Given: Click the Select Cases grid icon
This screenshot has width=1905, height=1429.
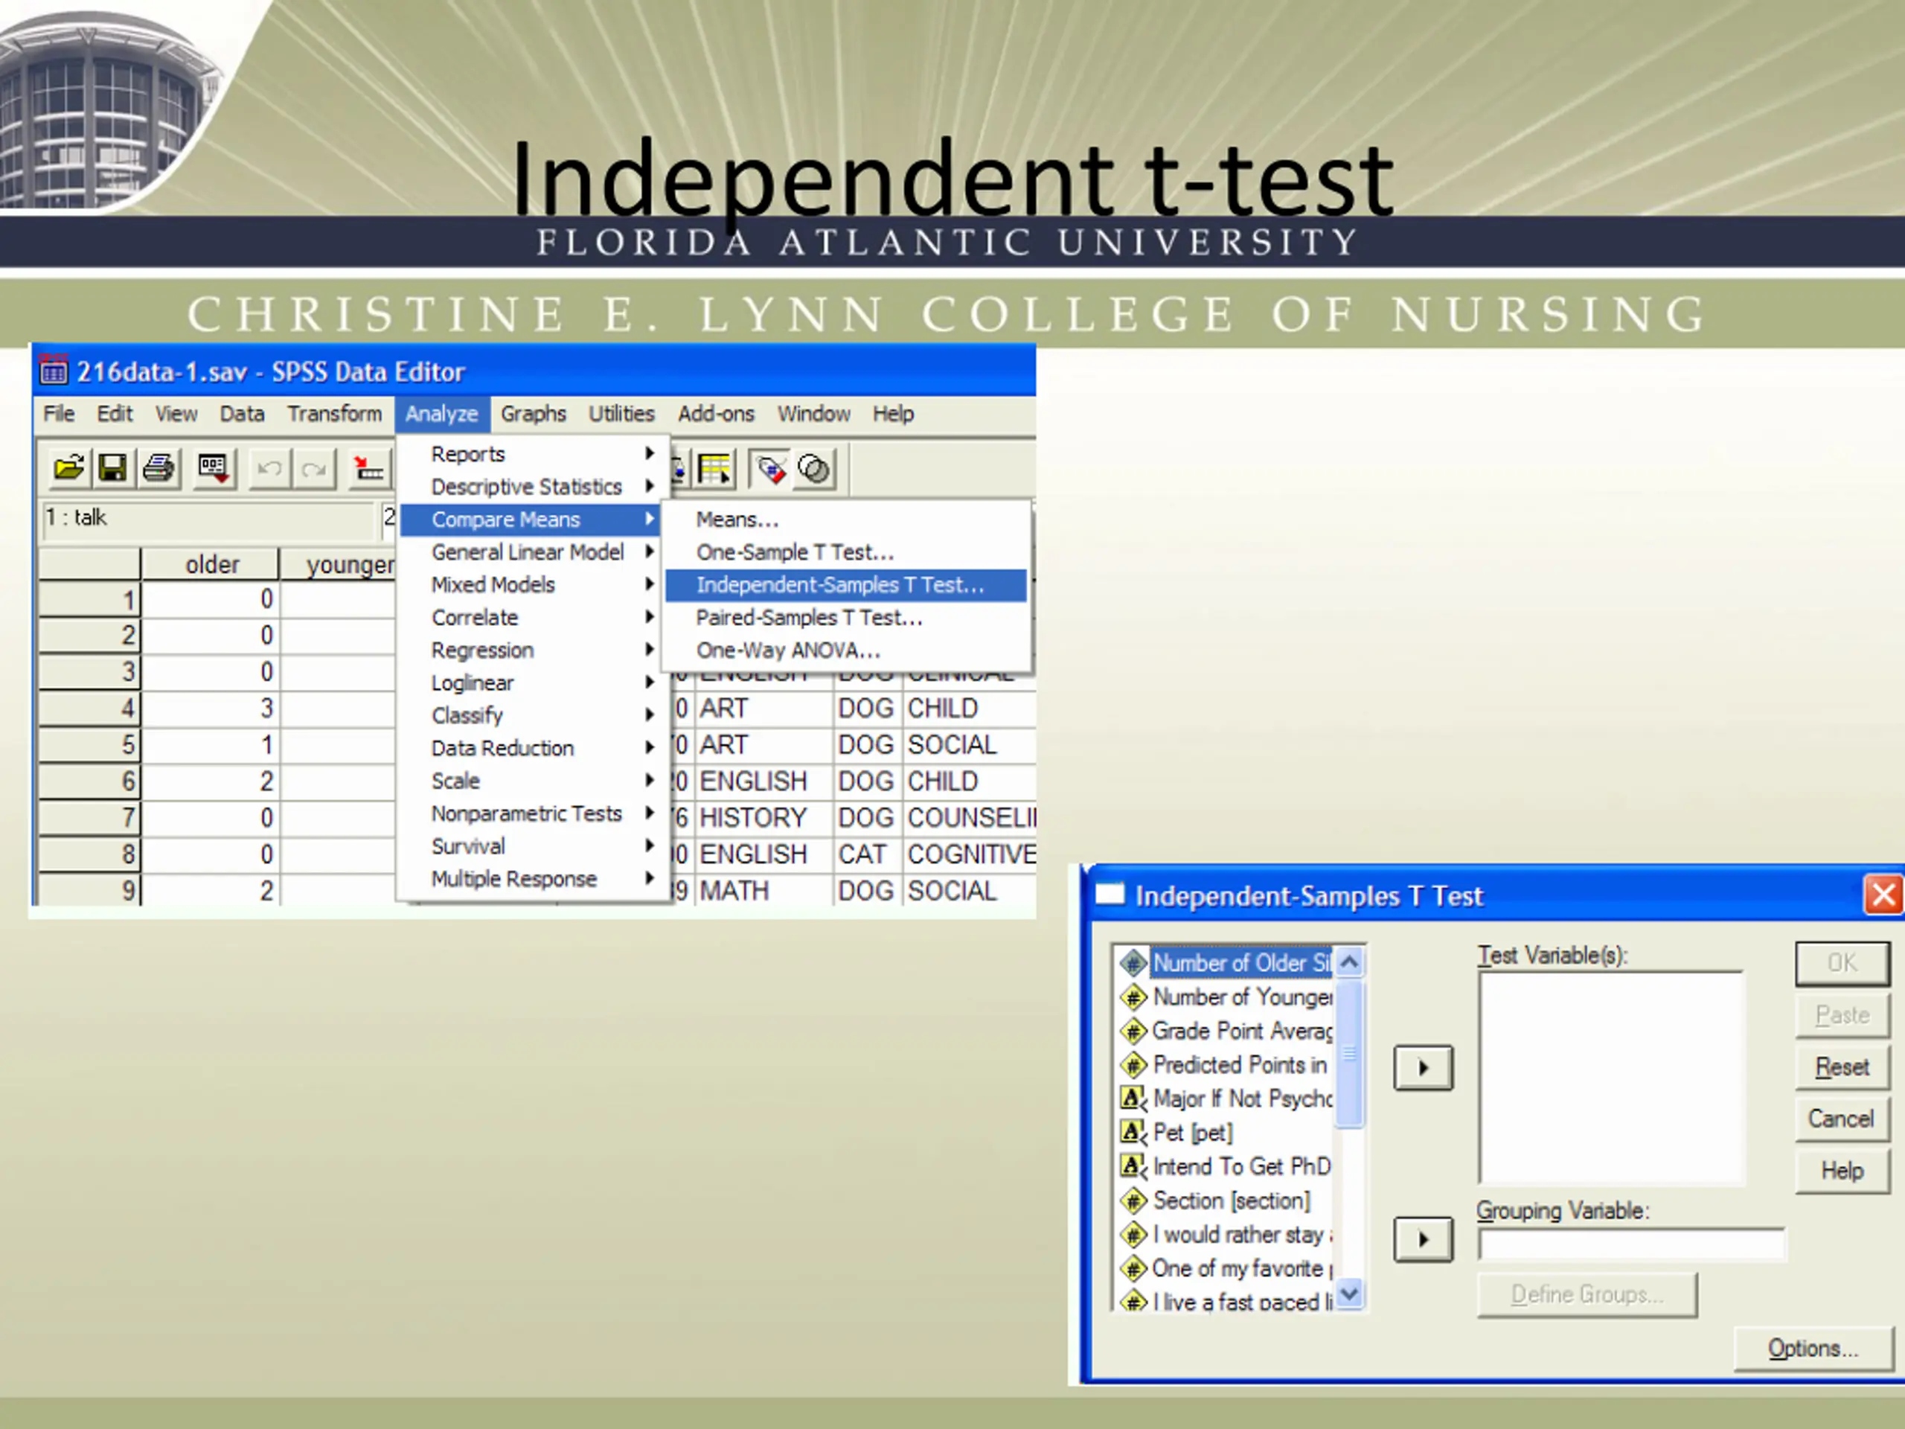Looking at the screenshot, I should pyautogui.click(x=715, y=469).
